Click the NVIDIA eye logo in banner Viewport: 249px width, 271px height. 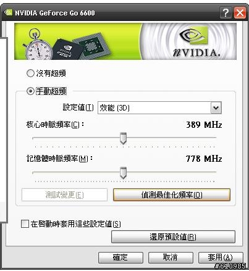[x=193, y=35]
